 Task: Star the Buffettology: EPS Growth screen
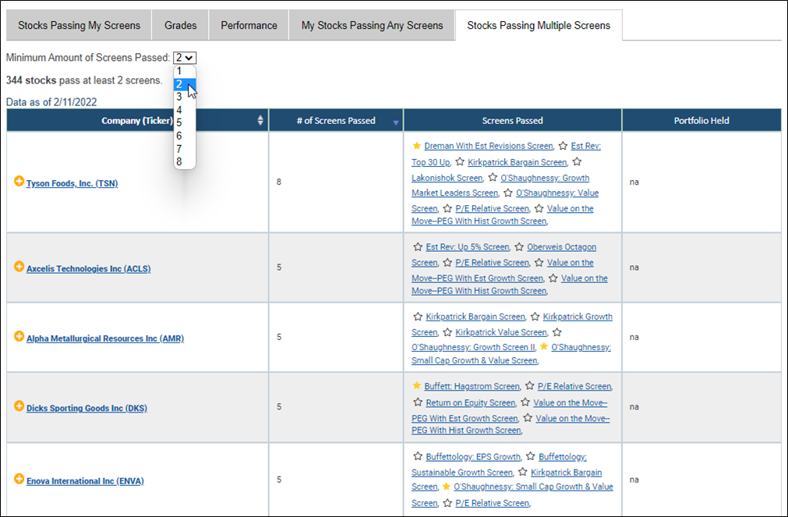click(x=417, y=456)
